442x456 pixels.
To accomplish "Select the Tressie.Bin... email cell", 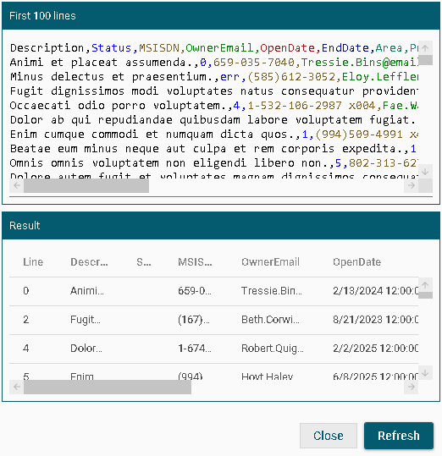I will tap(272, 291).
